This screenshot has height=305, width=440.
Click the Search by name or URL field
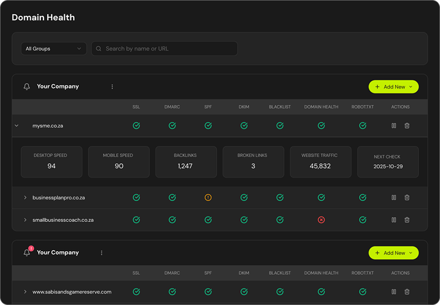[x=164, y=49]
